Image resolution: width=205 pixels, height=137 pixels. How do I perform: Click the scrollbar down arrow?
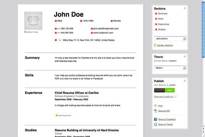[x=203, y=132]
